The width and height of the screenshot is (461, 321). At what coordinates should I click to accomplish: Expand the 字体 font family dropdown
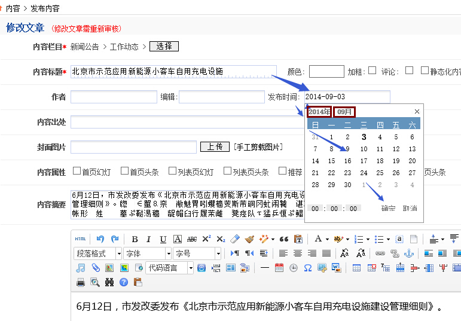point(147,253)
